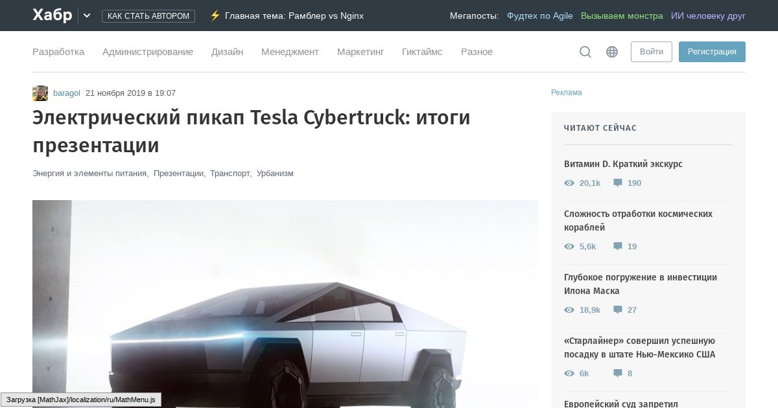Open Витамин D. Краткий экскурс article
This screenshot has width=778, height=408.
(623, 164)
